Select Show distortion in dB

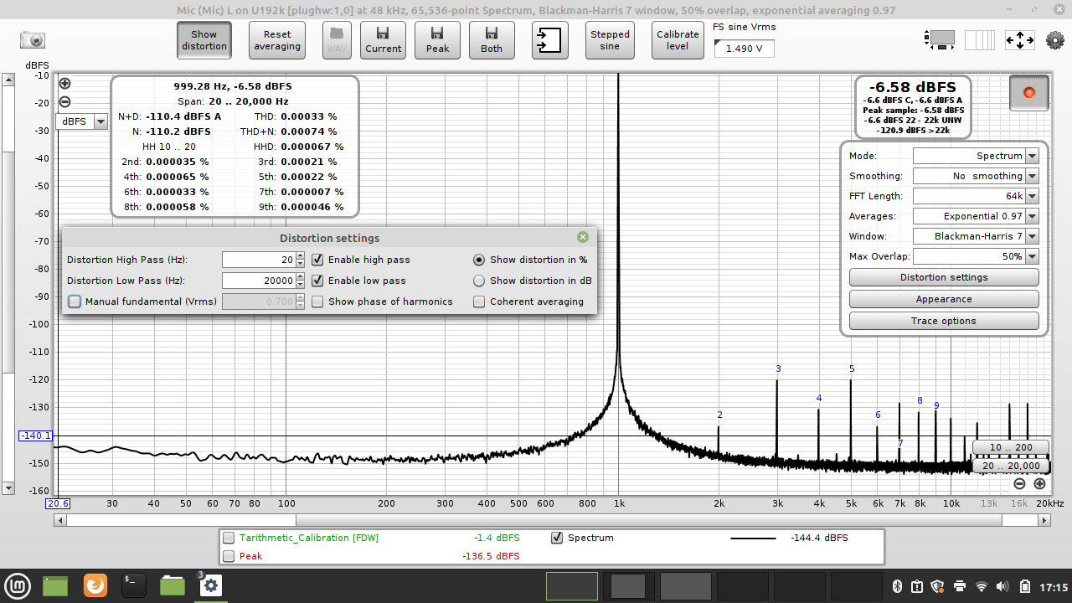pos(479,281)
